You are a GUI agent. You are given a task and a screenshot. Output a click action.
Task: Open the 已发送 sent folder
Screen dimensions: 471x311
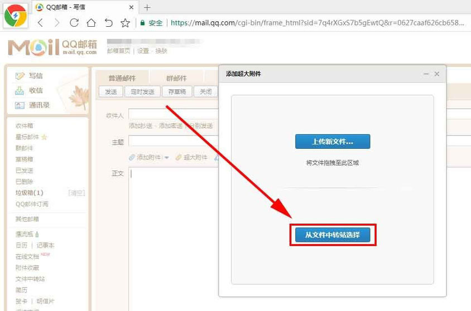click(x=25, y=171)
